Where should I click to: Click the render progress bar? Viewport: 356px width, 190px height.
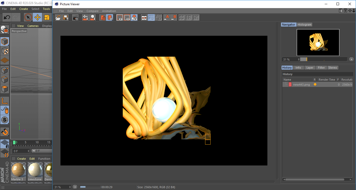click(90, 187)
